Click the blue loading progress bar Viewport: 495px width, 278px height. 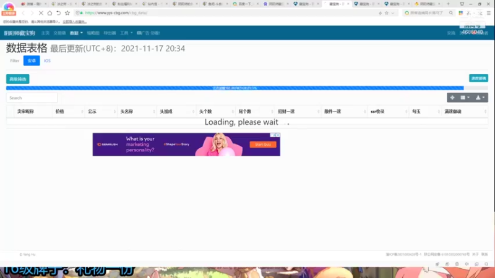235,88
